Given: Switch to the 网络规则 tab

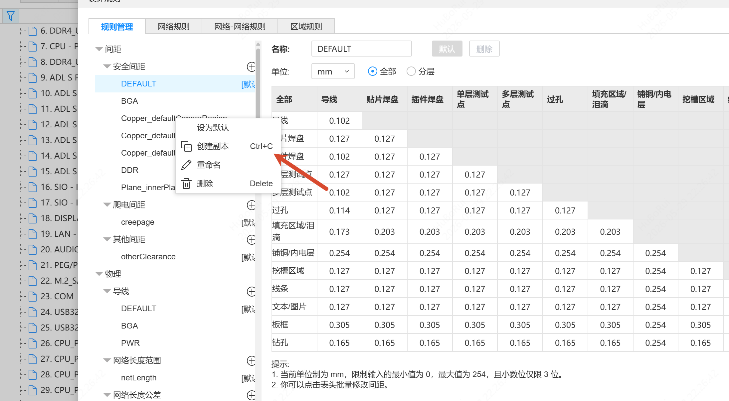Looking at the screenshot, I should click(174, 27).
